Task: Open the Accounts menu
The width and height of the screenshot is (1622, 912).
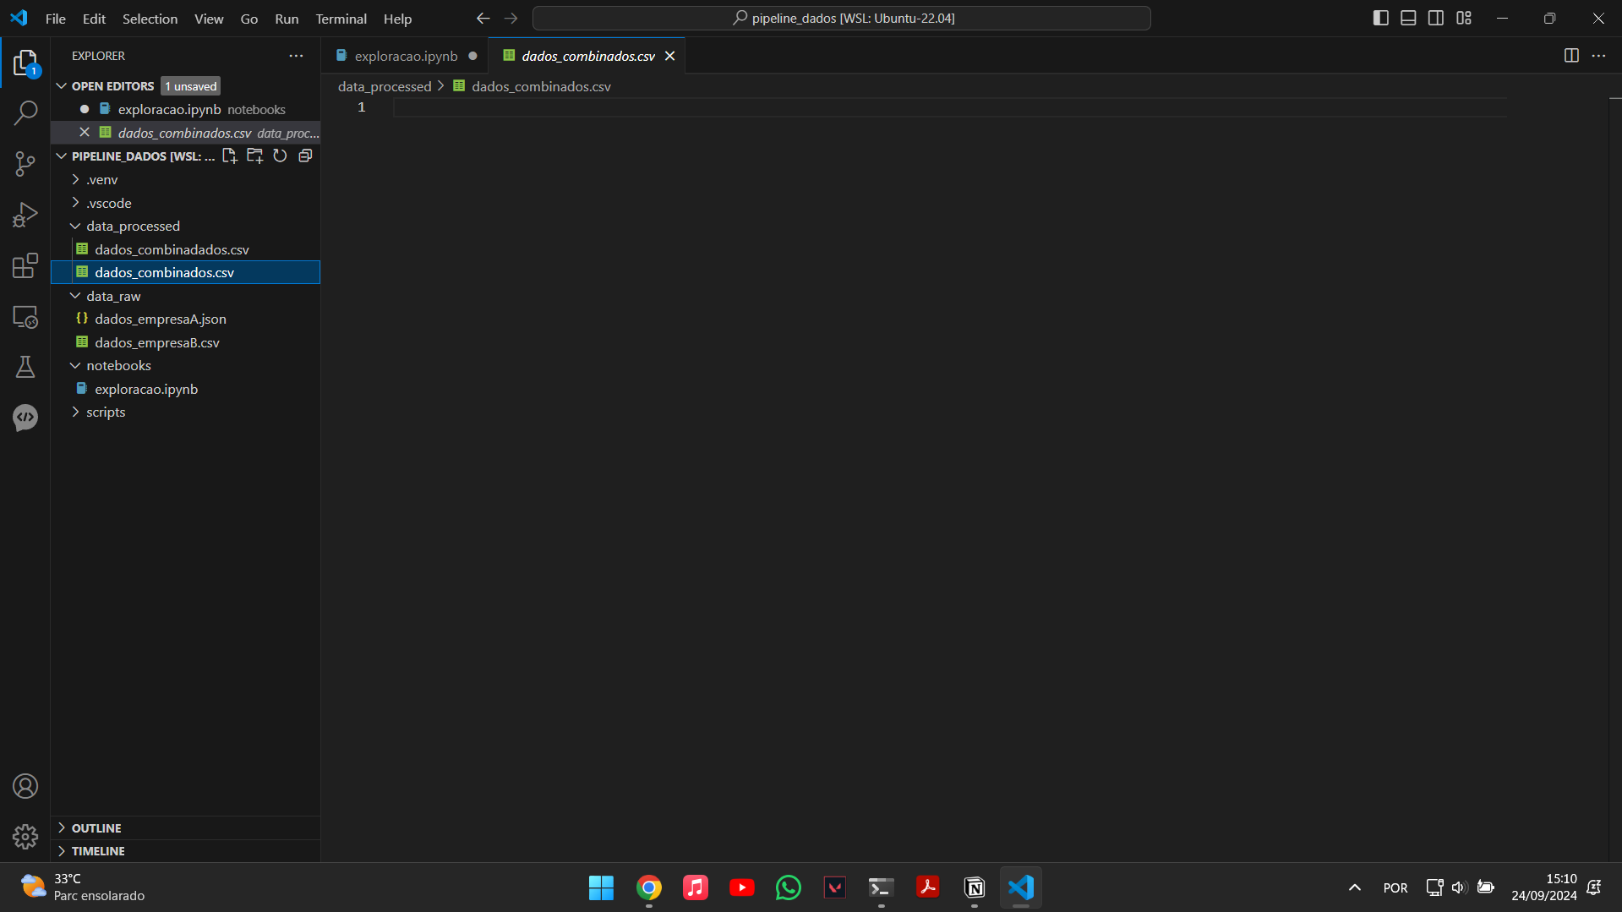Action: 25,786
